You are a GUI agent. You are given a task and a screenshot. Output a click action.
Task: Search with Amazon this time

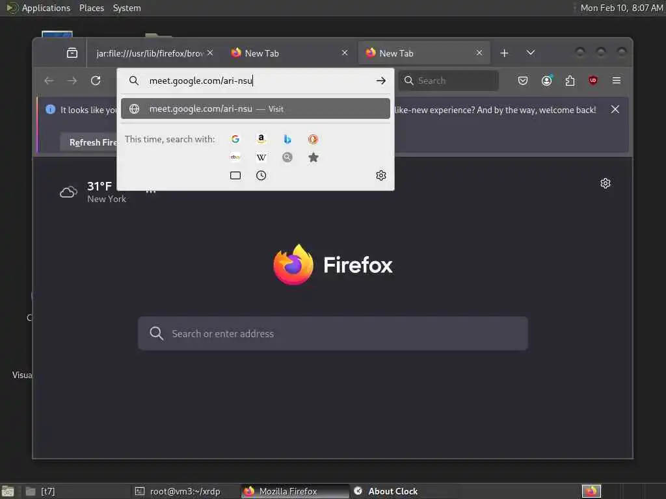[261, 139]
